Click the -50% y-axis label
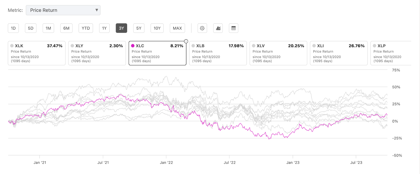Viewport: 420px width, 174px height. (397, 155)
